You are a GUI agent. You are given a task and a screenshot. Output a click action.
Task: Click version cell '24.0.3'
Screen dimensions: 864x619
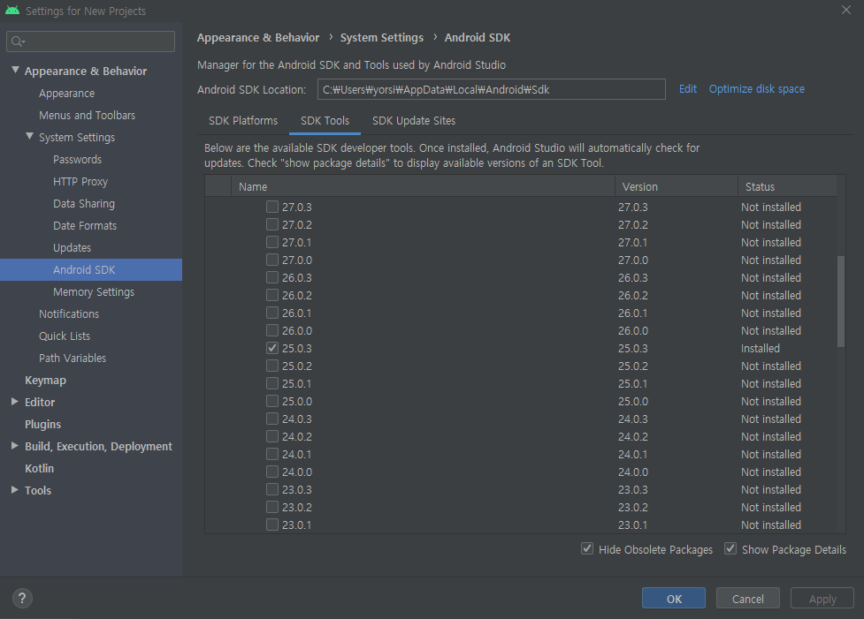click(634, 419)
